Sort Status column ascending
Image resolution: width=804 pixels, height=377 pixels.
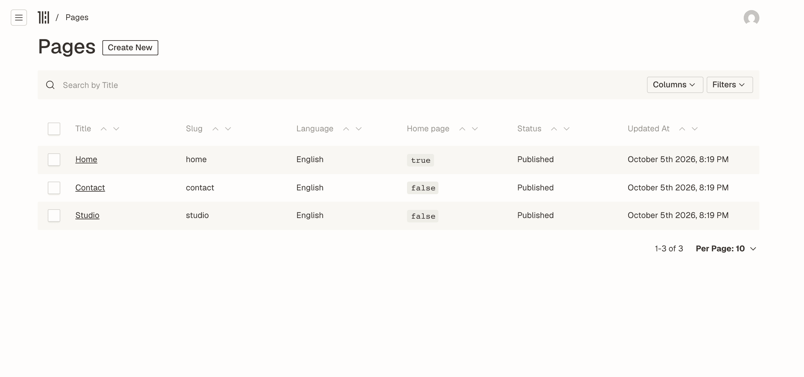coord(554,129)
